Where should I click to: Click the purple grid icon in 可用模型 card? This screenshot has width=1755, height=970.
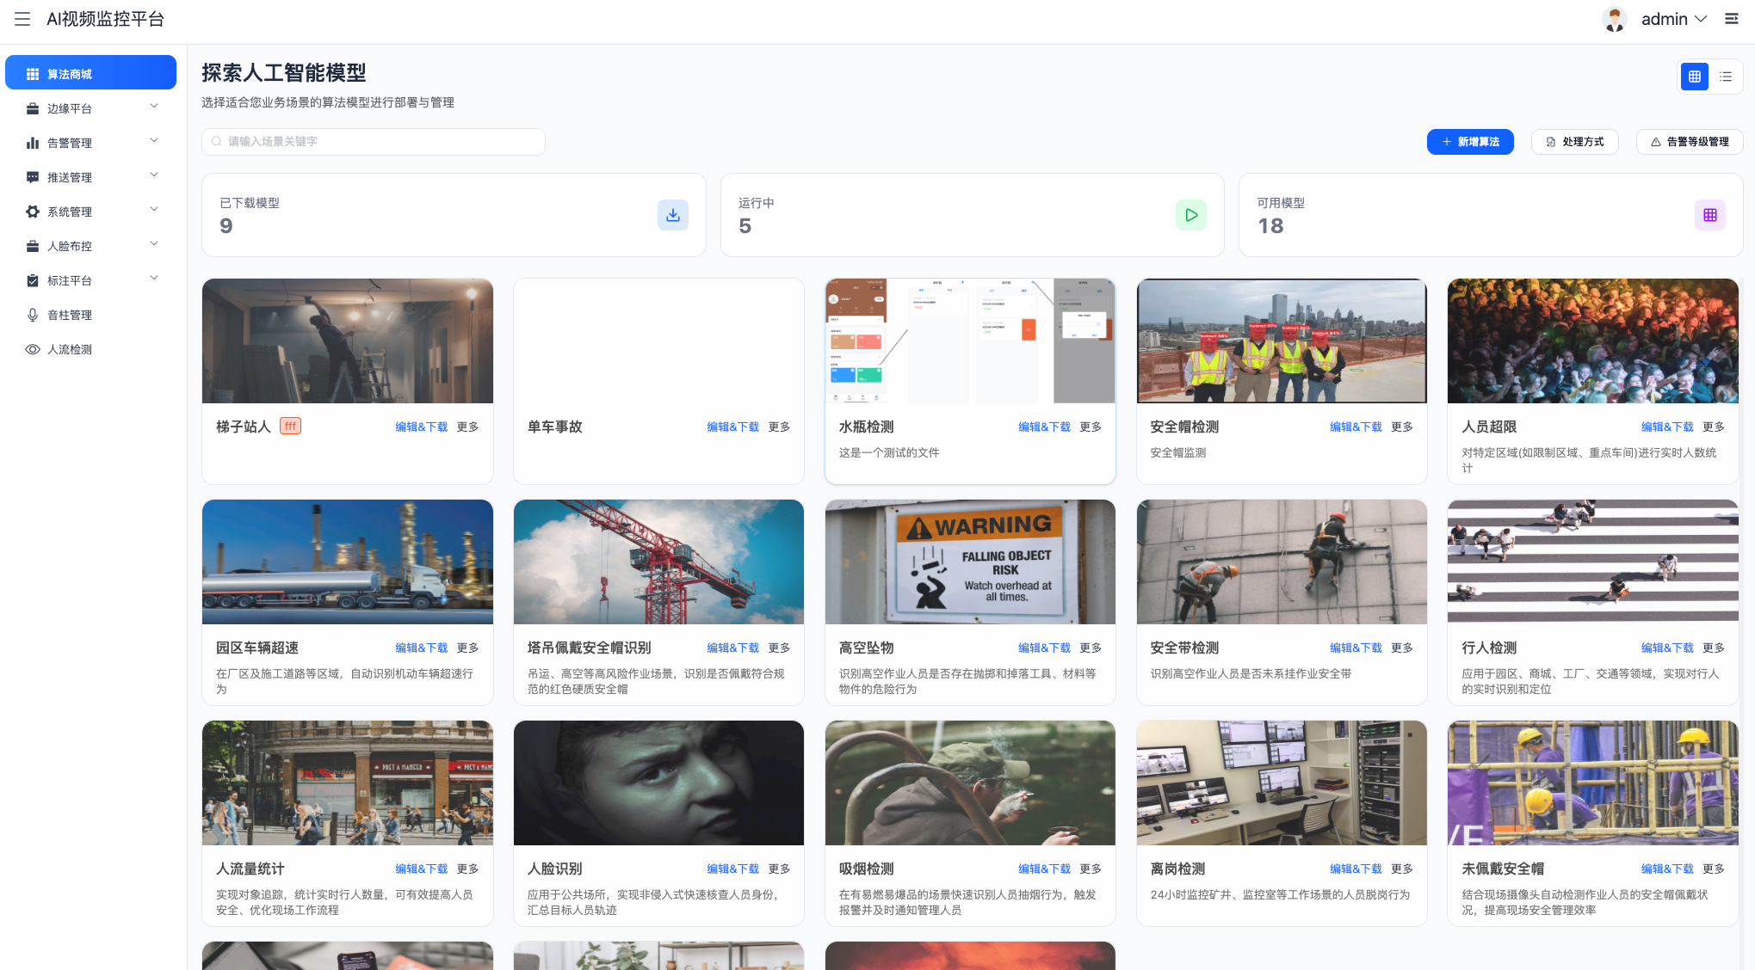click(1709, 215)
